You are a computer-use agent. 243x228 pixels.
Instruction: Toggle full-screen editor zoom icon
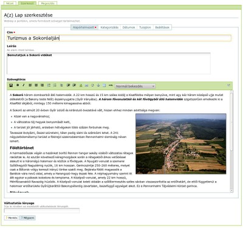click(228, 86)
